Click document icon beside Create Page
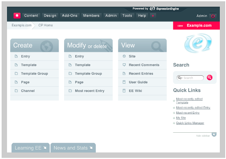 click(16, 82)
